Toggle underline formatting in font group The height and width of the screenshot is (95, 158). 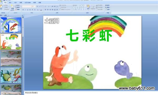28,10
